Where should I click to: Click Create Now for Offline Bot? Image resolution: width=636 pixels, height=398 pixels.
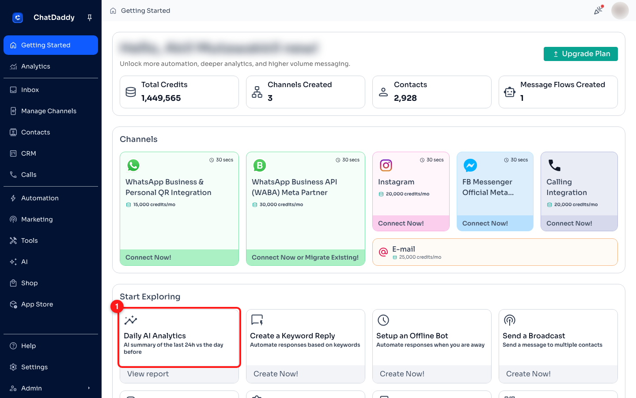[432, 374]
